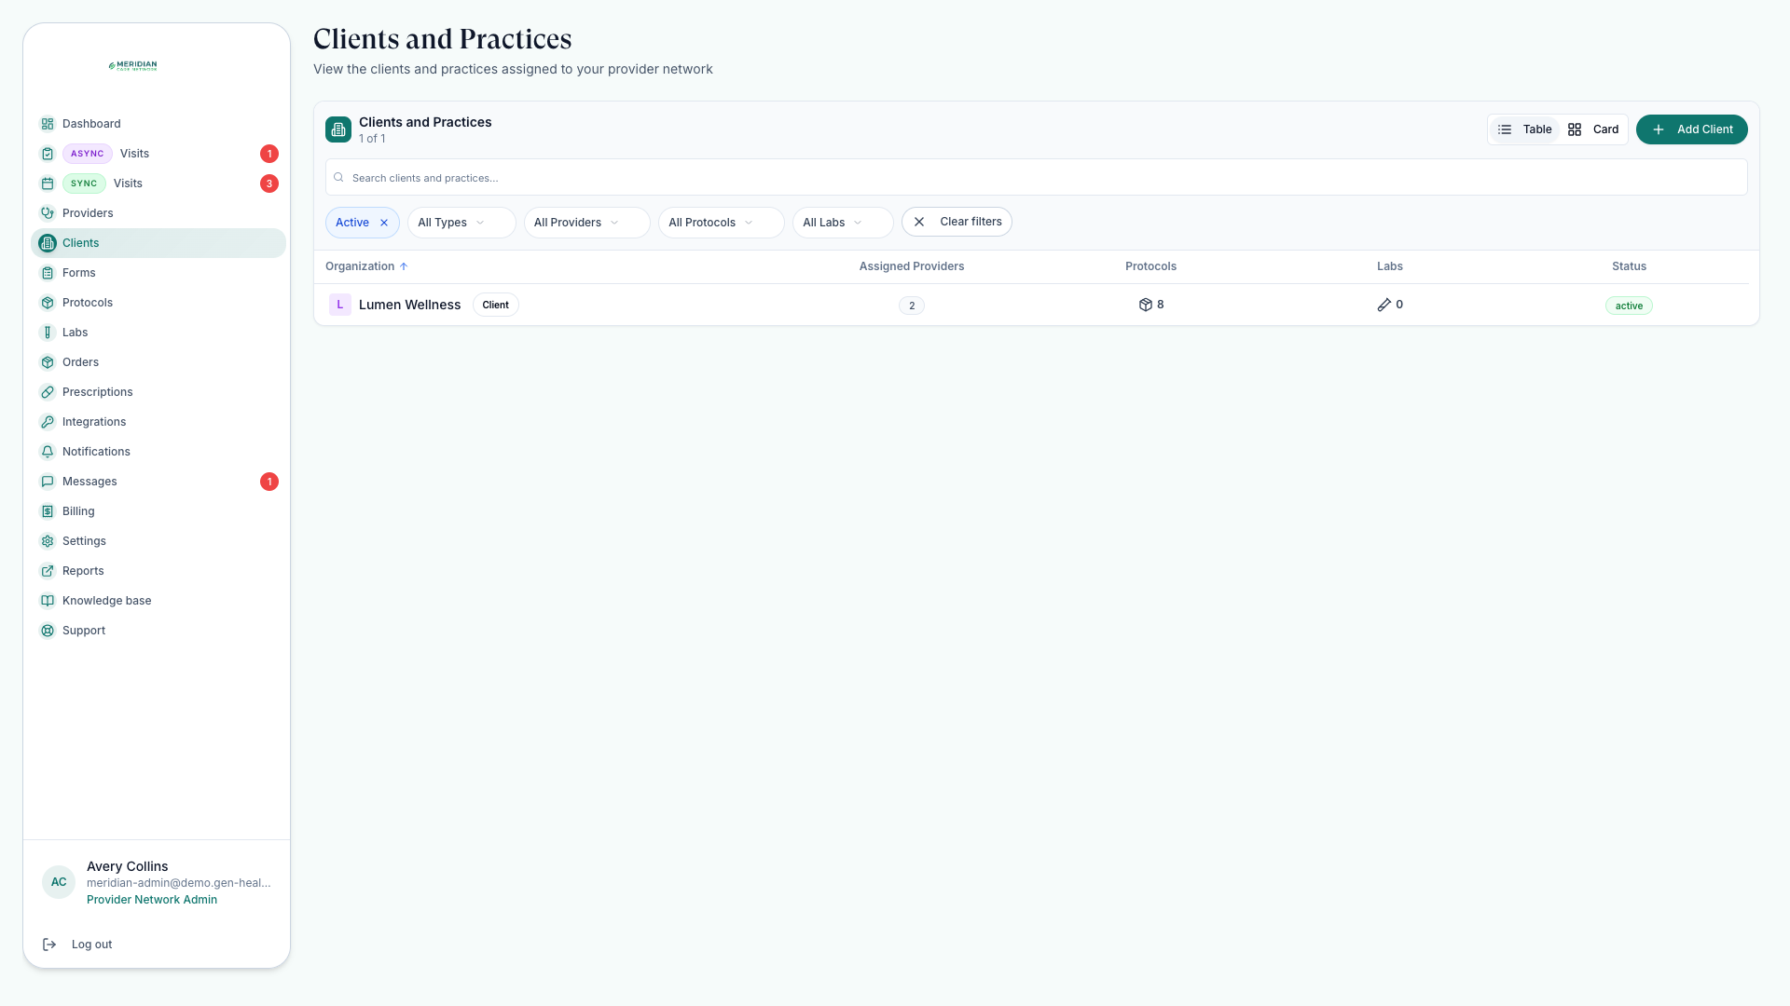Open Providers in the sidebar menu
The image size is (1790, 1006).
(x=158, y=213)
